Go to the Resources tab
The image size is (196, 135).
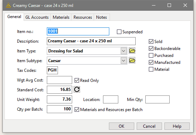pos(83,17)
